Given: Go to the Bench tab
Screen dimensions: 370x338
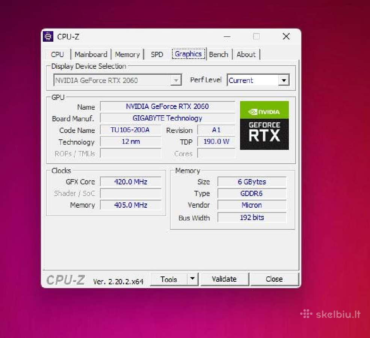Looking at the screenshot, I should 219,54.
